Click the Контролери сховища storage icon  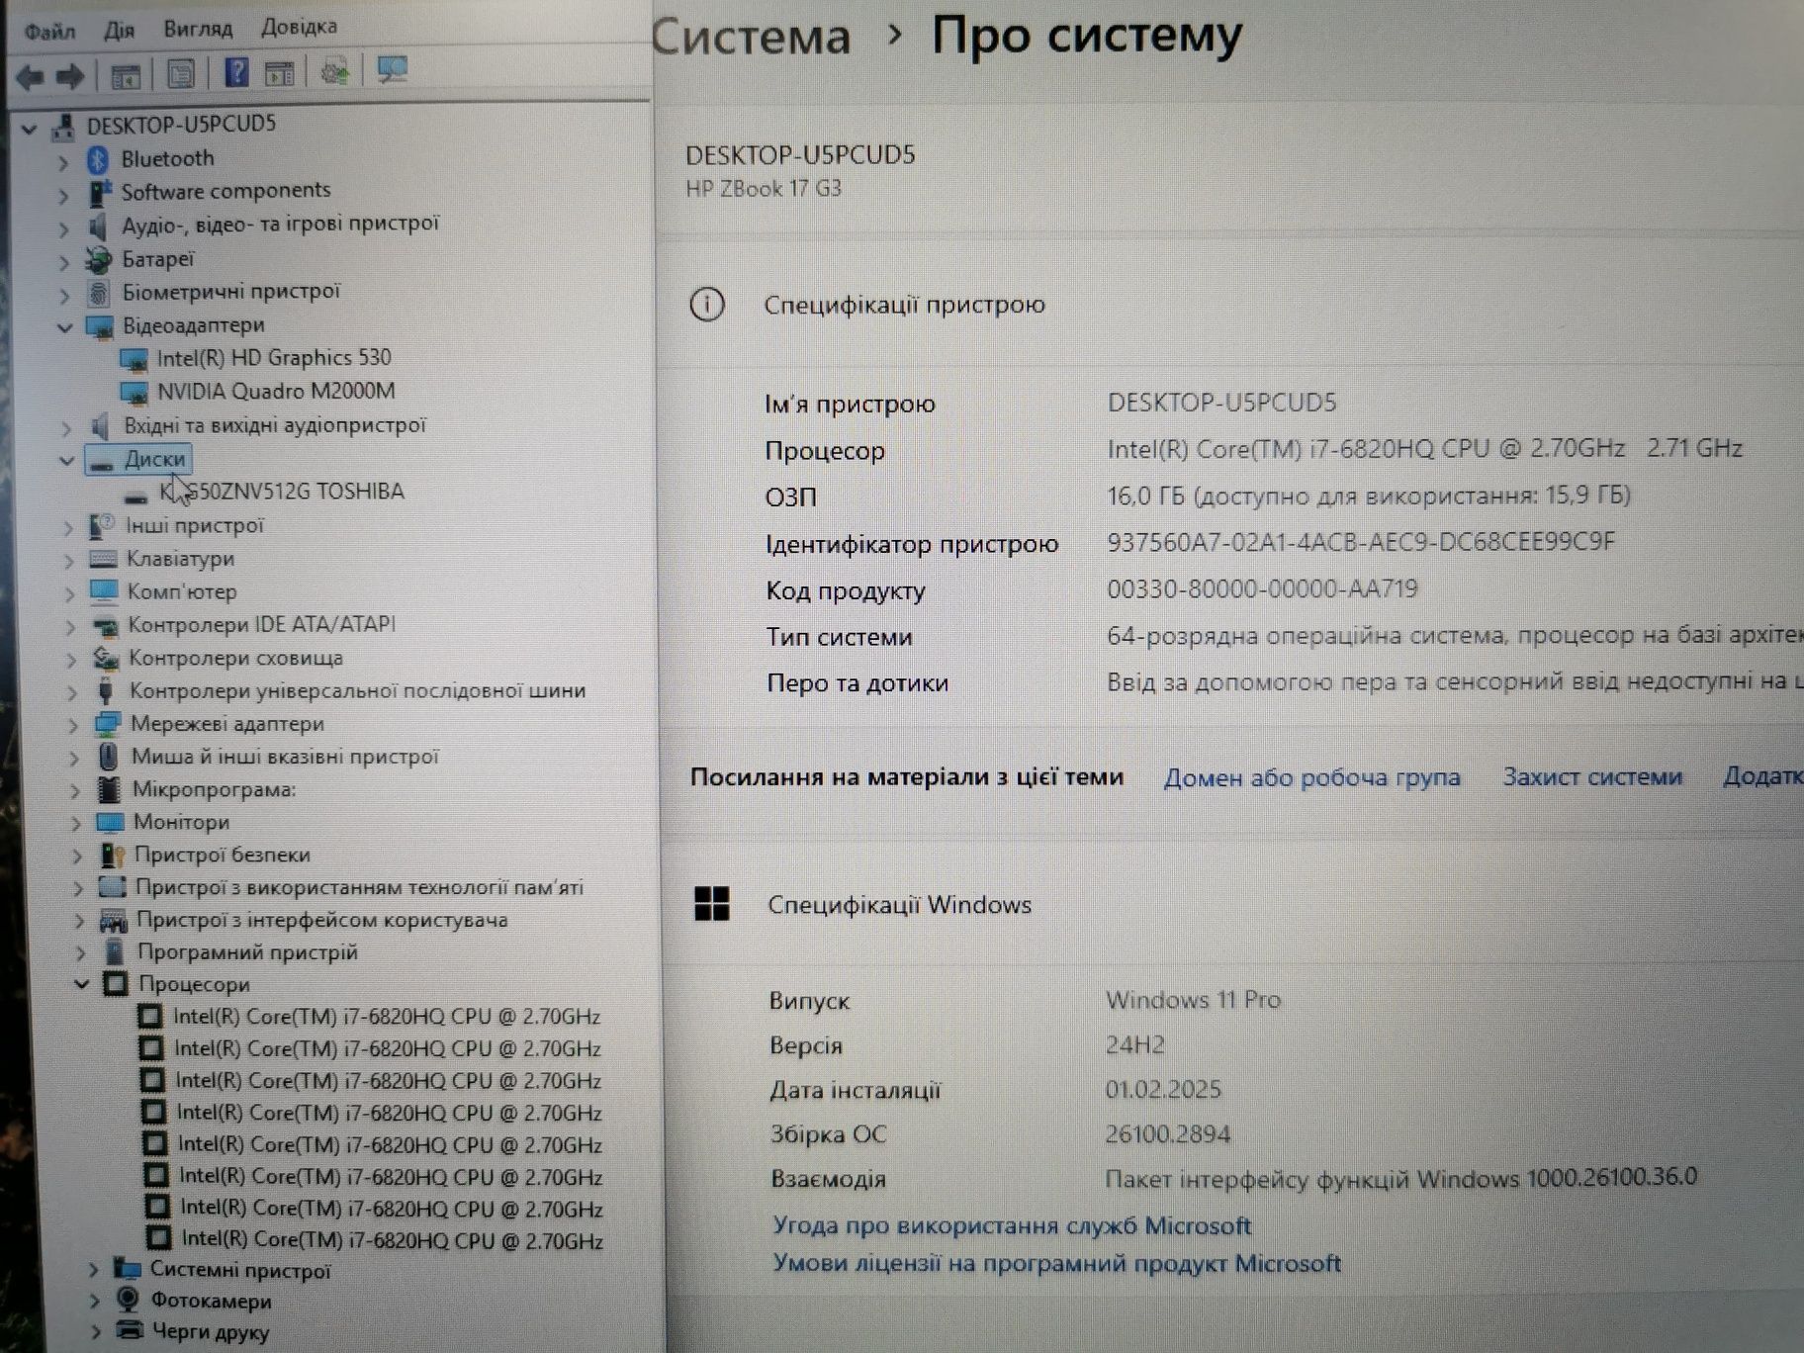coord(105,658)
